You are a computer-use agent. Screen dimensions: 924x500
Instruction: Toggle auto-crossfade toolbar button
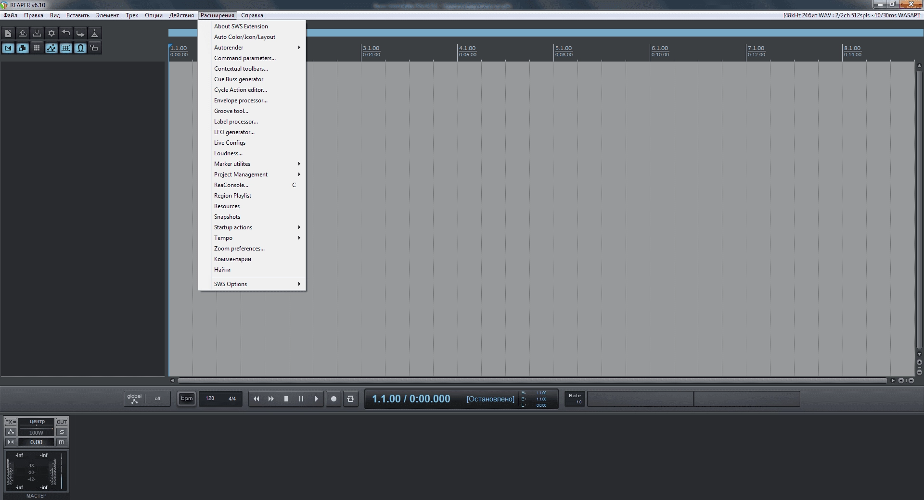click(8, 48)
